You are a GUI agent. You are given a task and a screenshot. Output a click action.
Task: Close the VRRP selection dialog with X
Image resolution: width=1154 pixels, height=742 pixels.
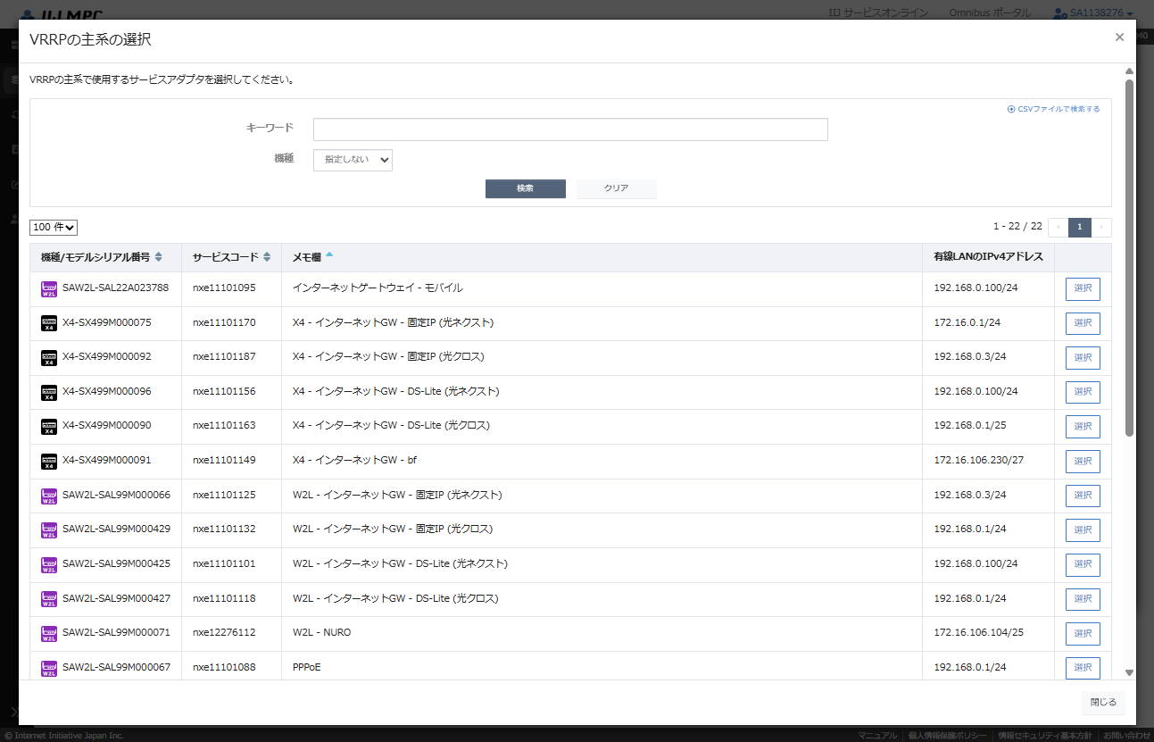tap(1119, 38)
